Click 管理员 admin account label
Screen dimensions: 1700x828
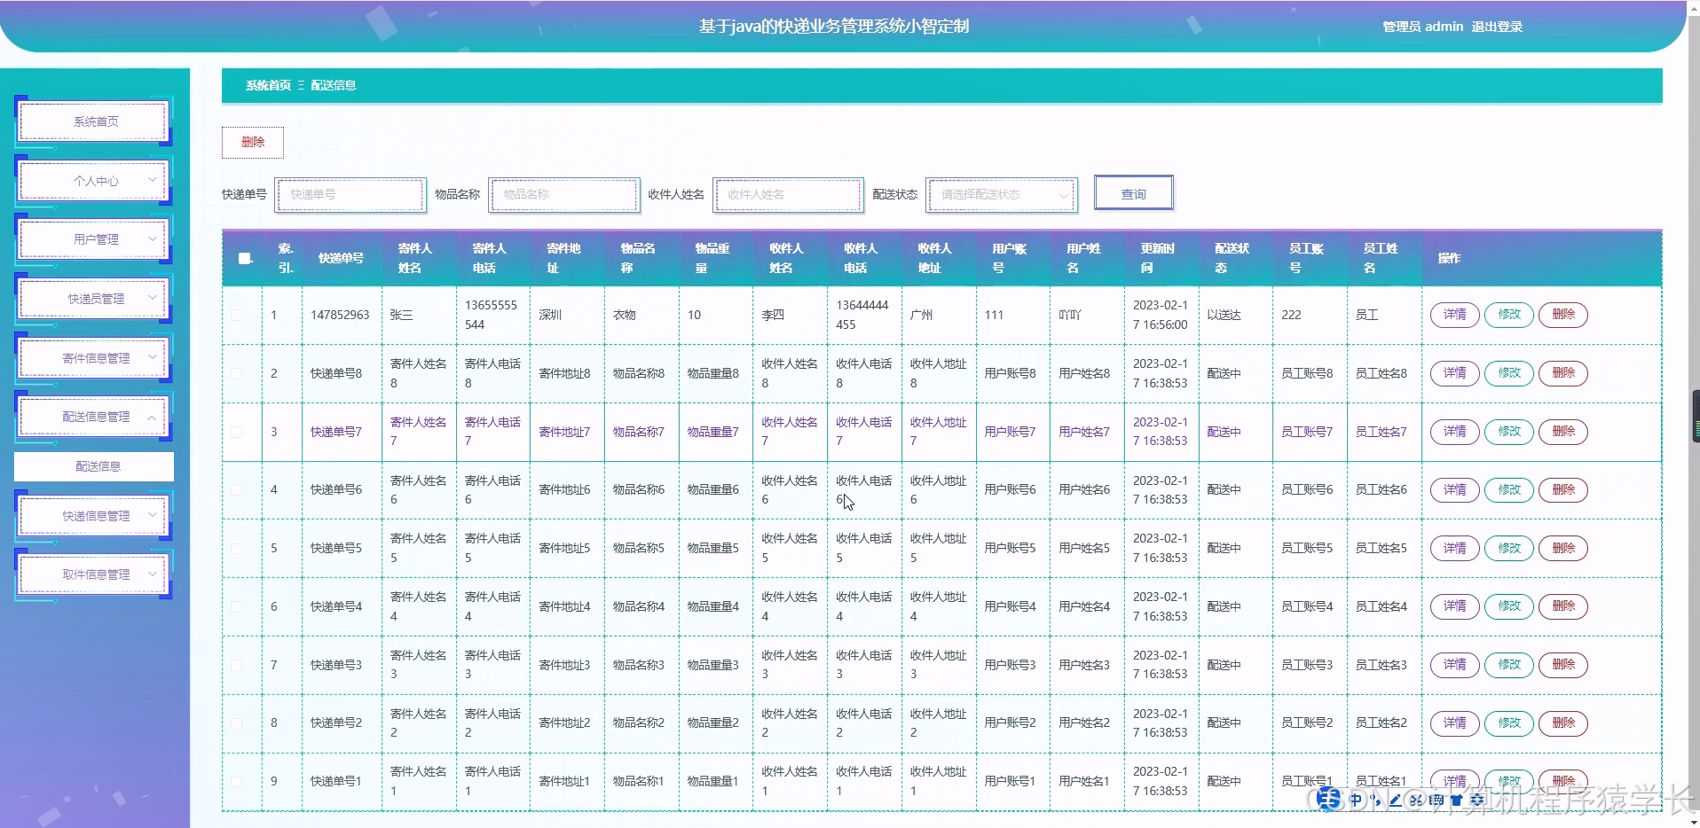(1422, 27)
